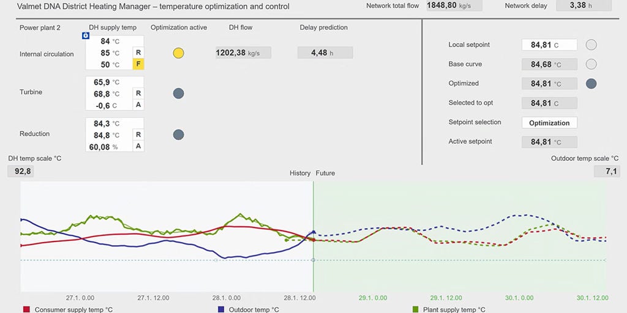Toggle the Turbine optimization active indicator
This screenshot has width=627, height=313.
pos(178,94)
